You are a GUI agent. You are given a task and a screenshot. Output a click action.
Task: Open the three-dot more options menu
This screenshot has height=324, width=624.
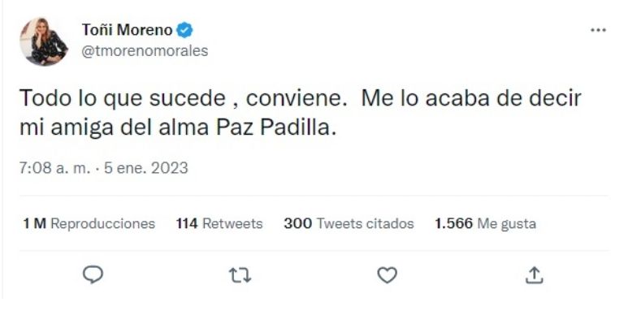(x=598, y=30)
